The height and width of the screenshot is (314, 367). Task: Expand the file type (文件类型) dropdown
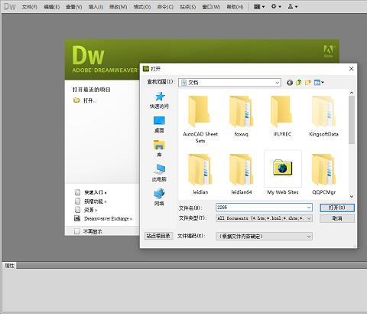click(x=309, y=218)
